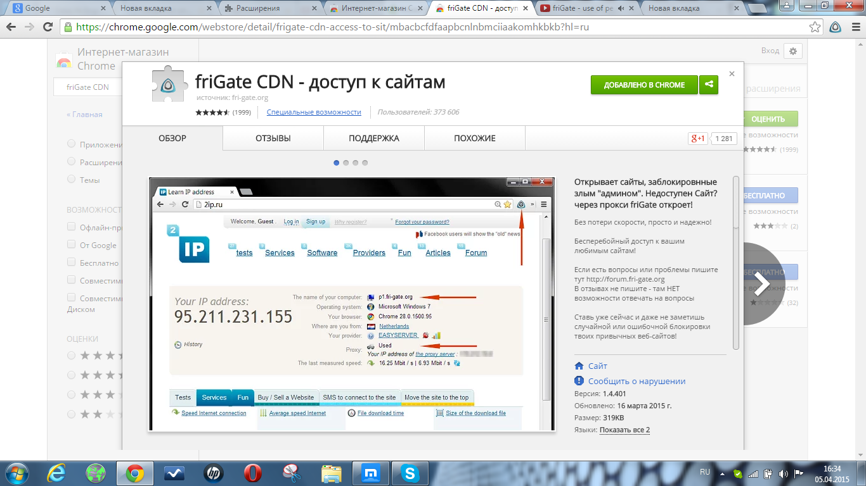Image resolution: width=866 pixels, height=486 pixels.
Task: Click the volume icon in system tray
Action: (x=783, y=473)
